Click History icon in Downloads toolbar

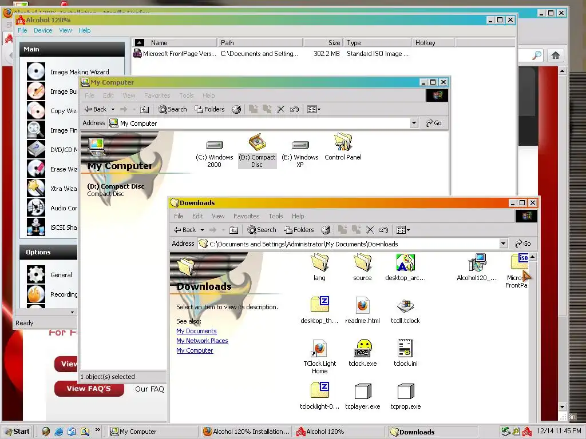[326, 230]
